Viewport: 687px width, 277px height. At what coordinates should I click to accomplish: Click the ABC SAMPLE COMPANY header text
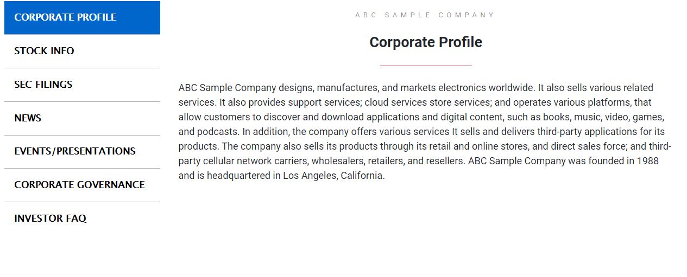pos(425,15)
